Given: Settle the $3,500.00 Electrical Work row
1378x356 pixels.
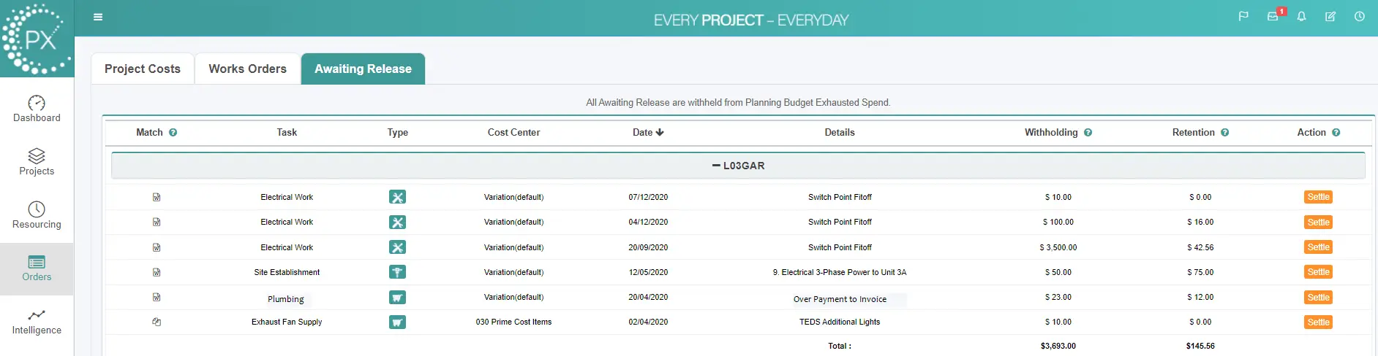Looking at the screenshot, I should coord(1318,247).
